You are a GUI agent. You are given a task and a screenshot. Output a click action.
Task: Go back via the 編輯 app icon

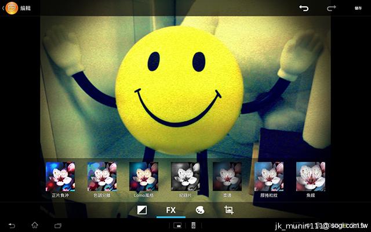(x=11, y=8)
